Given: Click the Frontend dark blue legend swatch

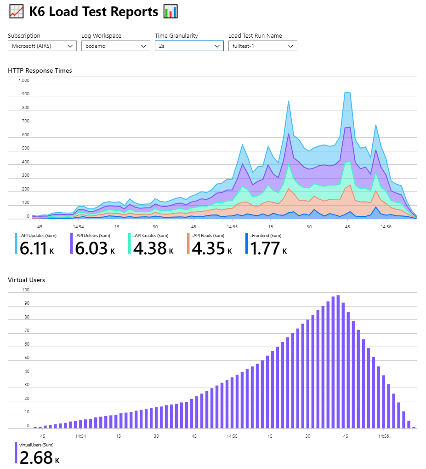Looking at the screenshot, I should pos(247,244).
